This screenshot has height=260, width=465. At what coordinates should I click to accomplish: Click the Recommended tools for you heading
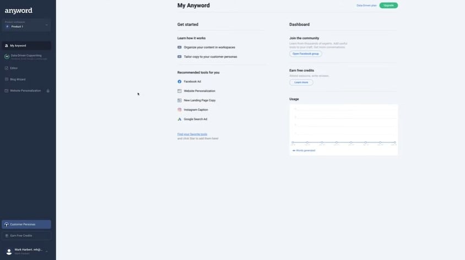click(x=198, y=72)
